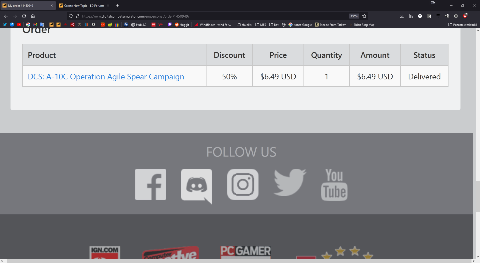Viewport: 480px width, 263px height.
Task: Open the Twitter bird icon
Action: tap(290, 182)
